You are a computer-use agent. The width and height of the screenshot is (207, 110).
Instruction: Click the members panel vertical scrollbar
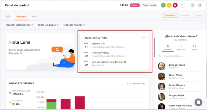(x=206, y=80)
